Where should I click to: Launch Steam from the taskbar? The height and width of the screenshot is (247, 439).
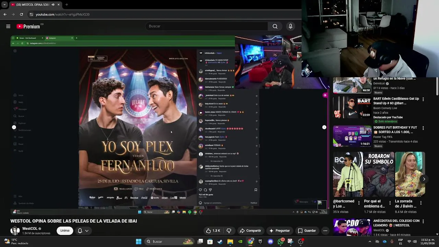[220, 242]
